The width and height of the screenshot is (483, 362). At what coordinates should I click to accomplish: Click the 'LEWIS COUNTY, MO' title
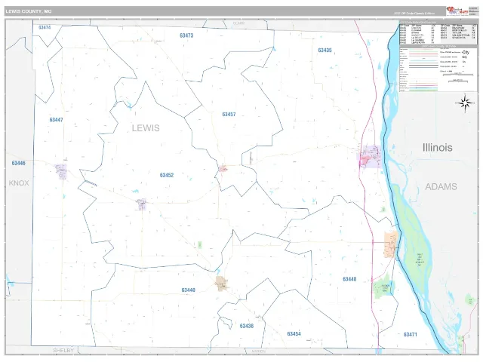29,11
